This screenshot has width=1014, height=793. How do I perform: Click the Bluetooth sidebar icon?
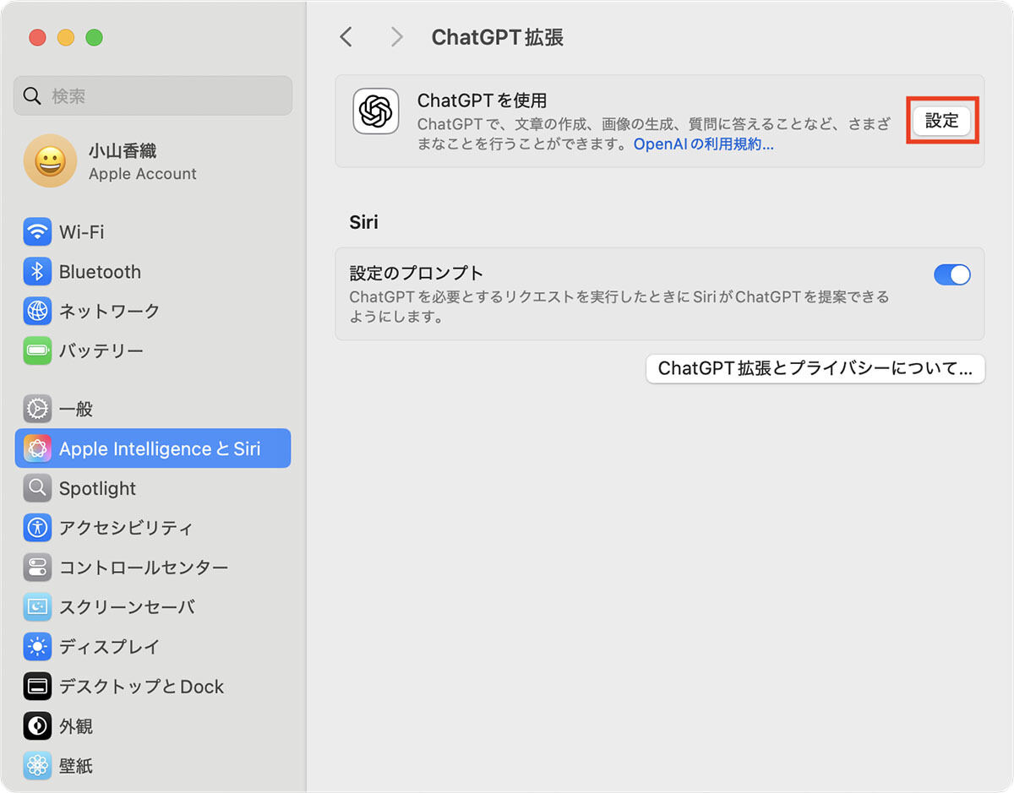37,271
